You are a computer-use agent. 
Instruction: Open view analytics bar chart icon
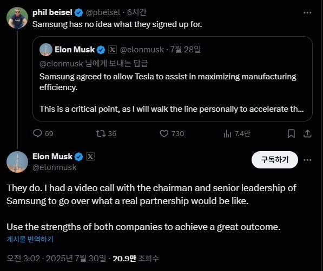click(x=227, y=133)
